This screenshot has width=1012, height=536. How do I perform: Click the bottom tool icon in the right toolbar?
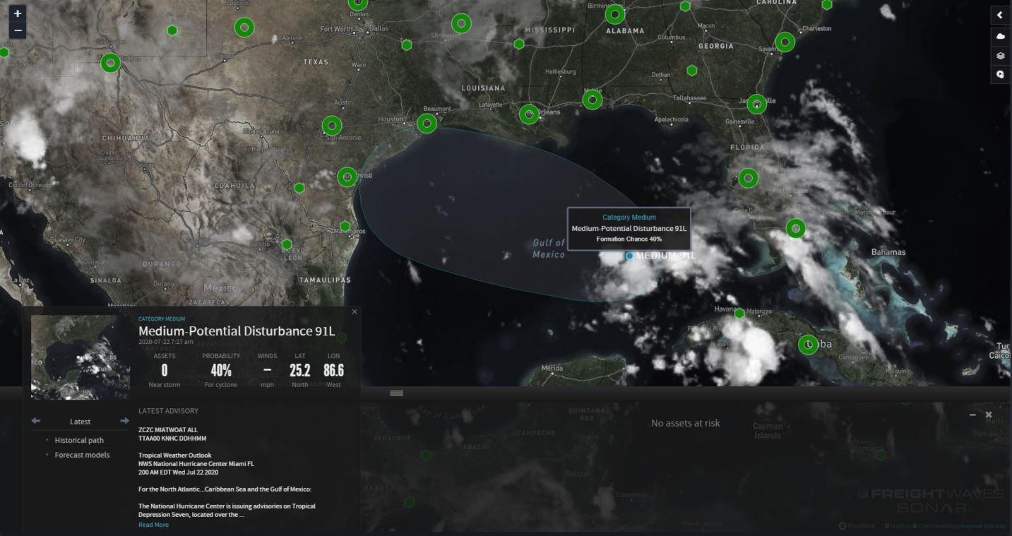tap(1000, 74)
